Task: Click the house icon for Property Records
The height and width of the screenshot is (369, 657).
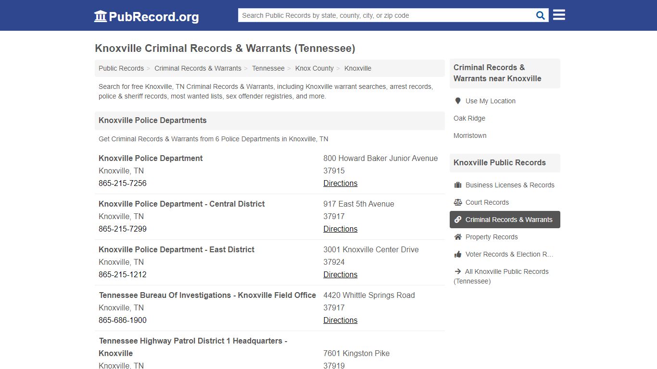Action: (458, 237)
